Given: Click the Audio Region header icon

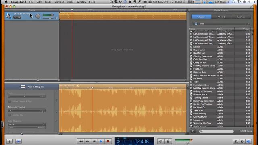Looking at the screenshot, I should [x=23, y=87].
